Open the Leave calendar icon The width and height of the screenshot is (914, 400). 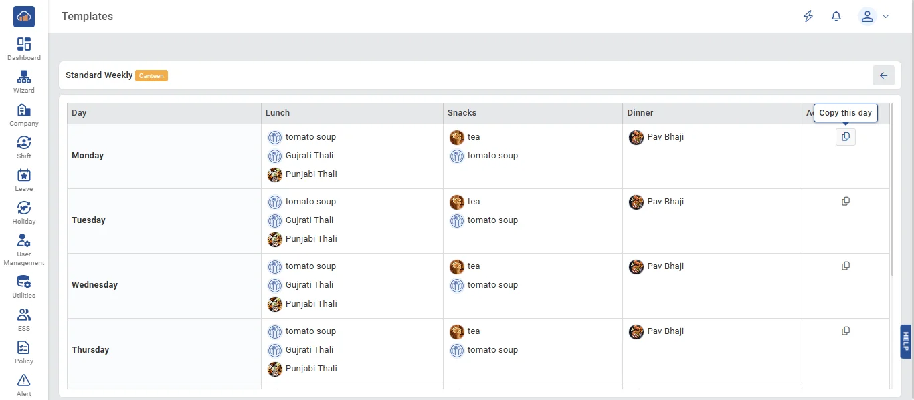[x=24, y=175]
